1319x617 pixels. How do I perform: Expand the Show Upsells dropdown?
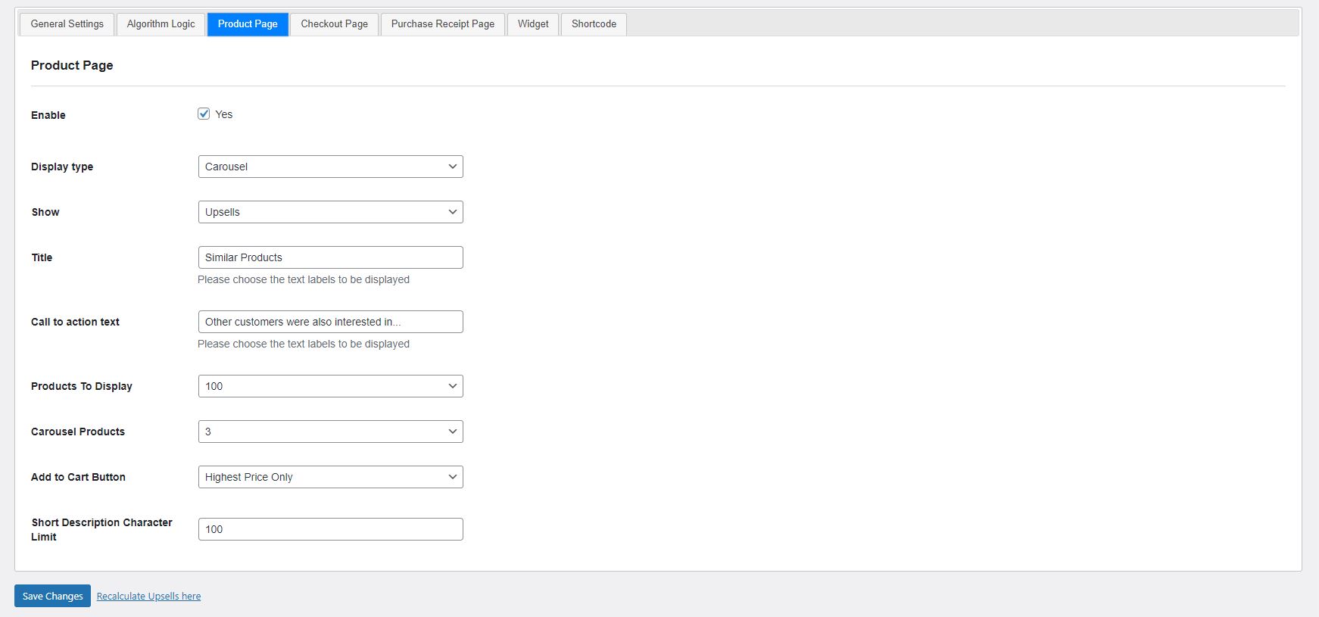(330, 212)
